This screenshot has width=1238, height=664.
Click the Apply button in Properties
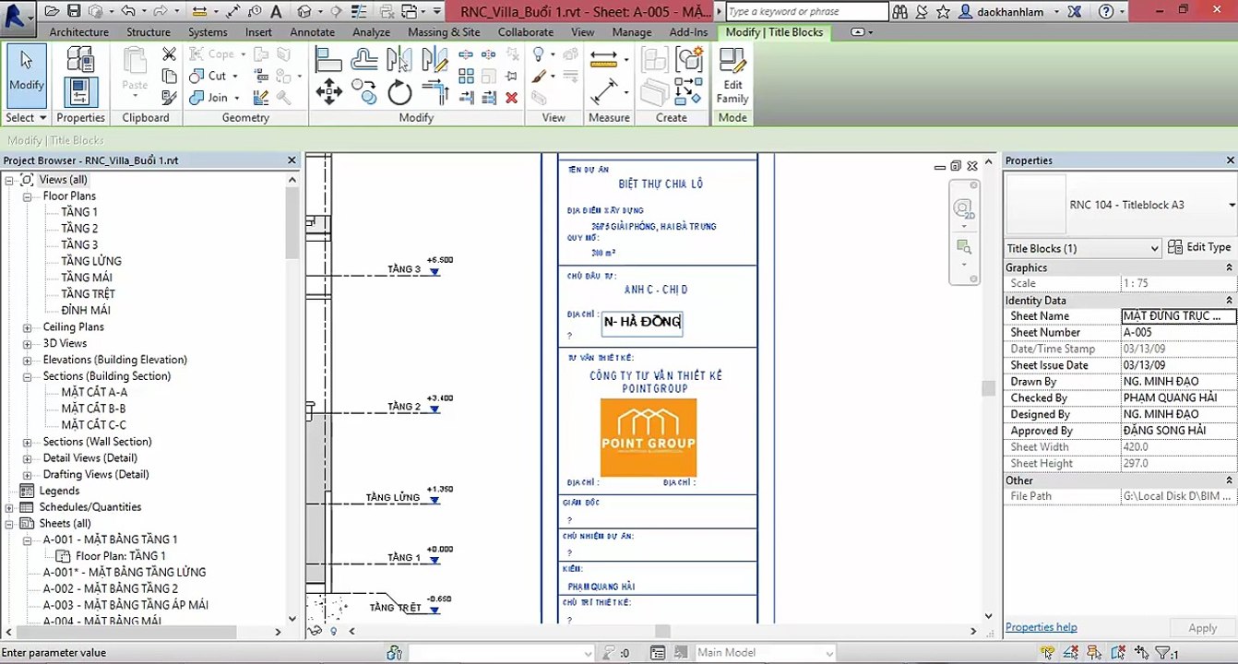(x=1202, y=628)
